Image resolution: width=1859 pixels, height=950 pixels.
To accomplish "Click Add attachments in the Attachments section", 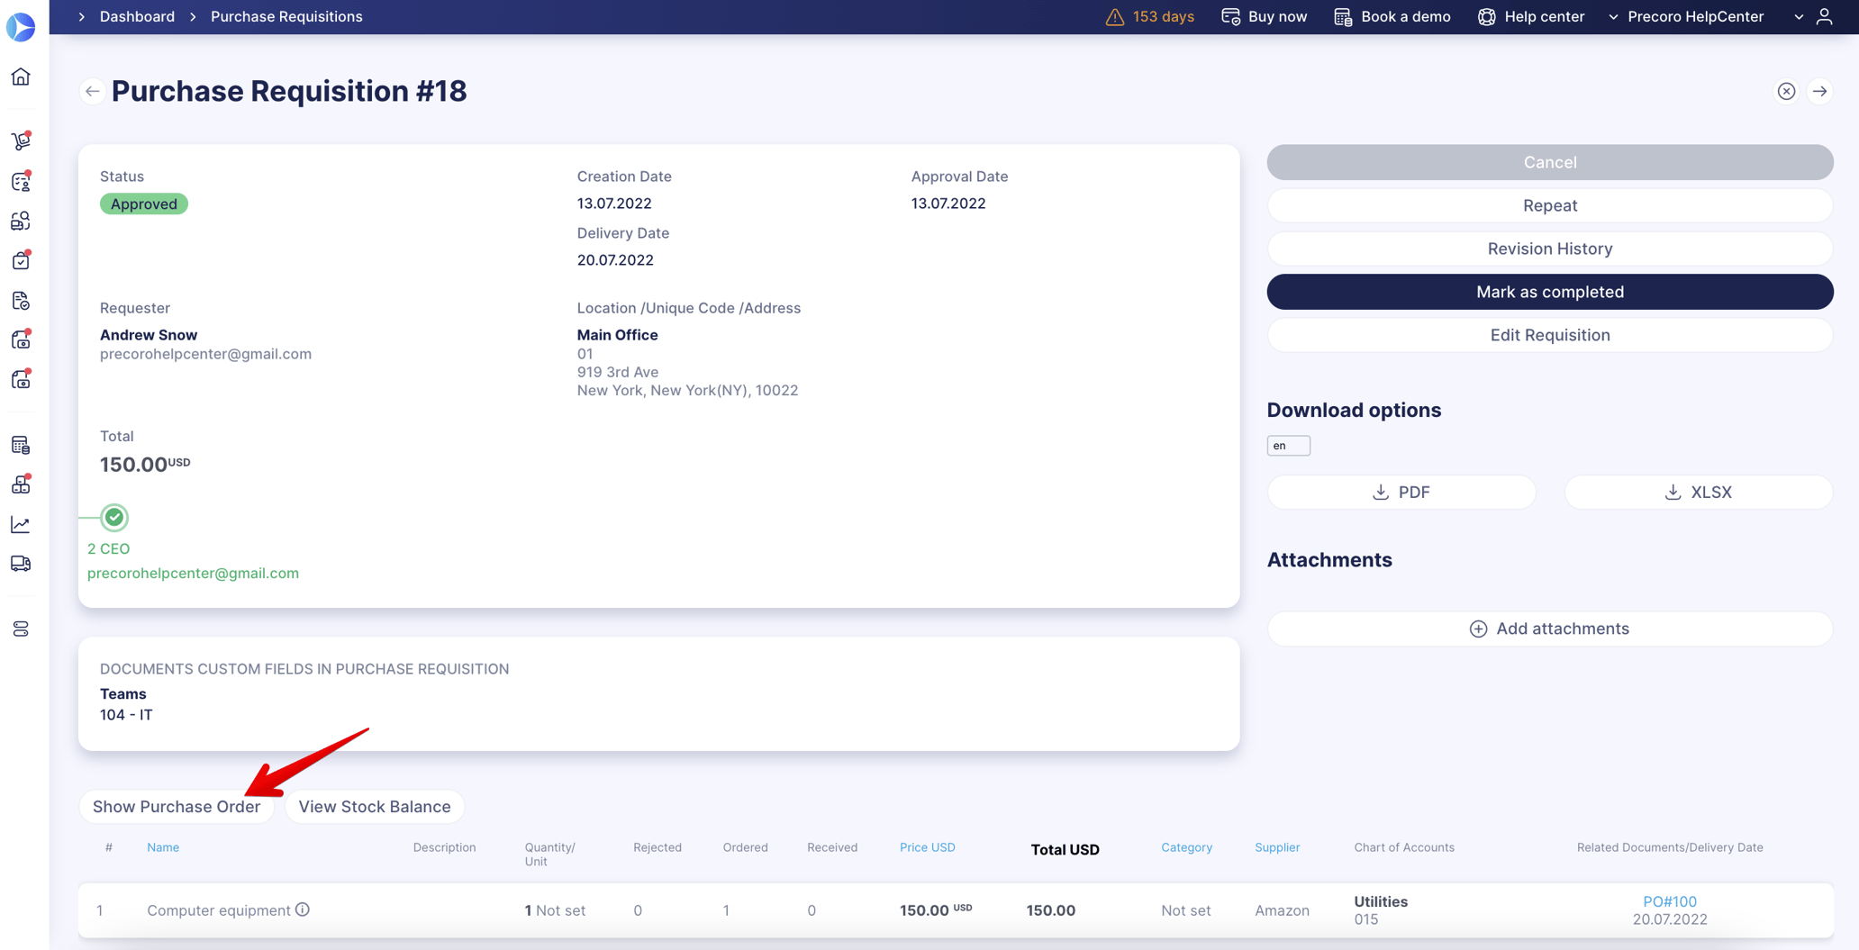I will coord(1549,628).
